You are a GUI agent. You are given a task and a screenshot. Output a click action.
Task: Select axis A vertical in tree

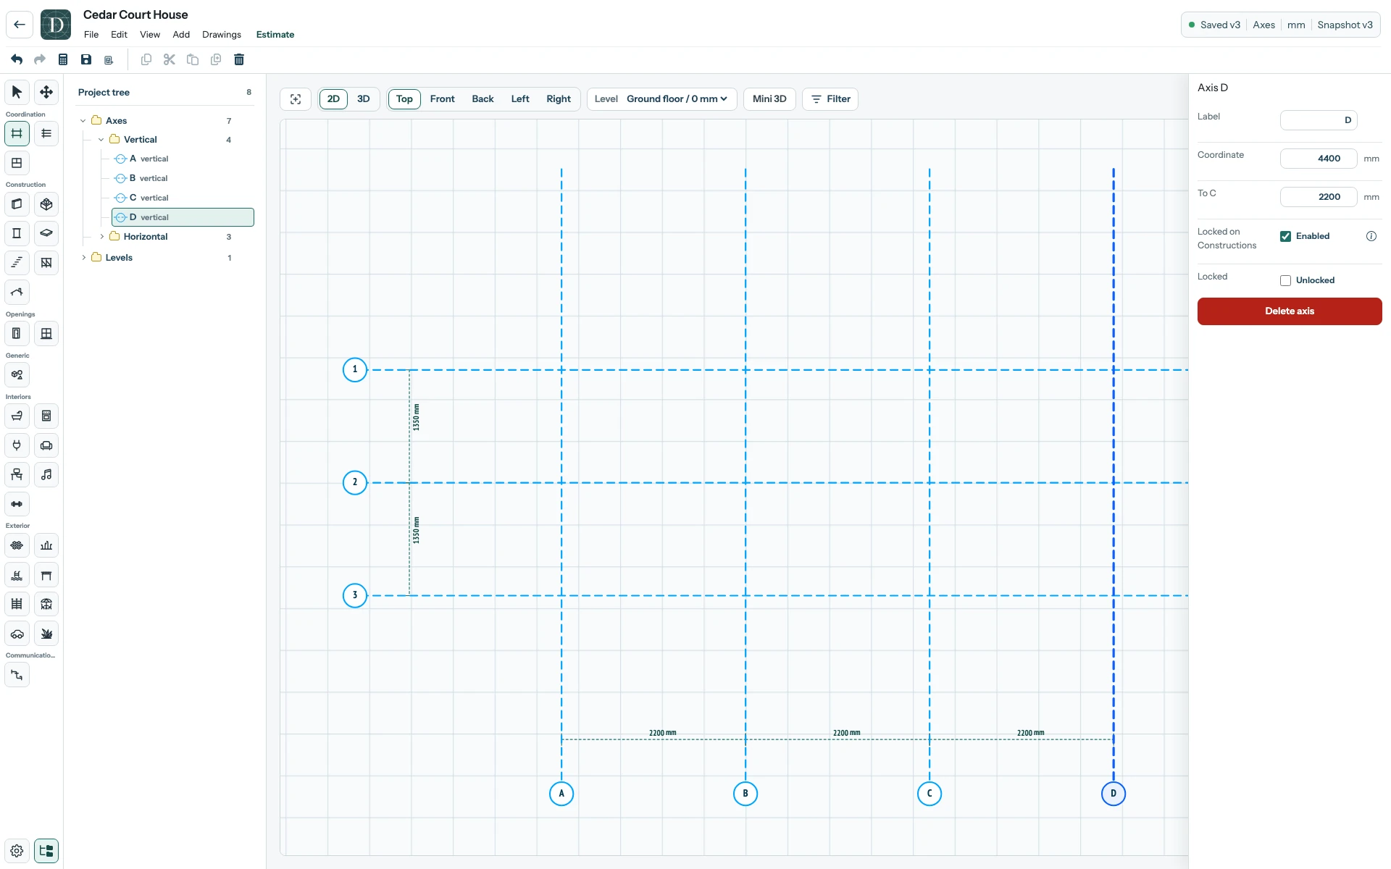pos(183,159)
